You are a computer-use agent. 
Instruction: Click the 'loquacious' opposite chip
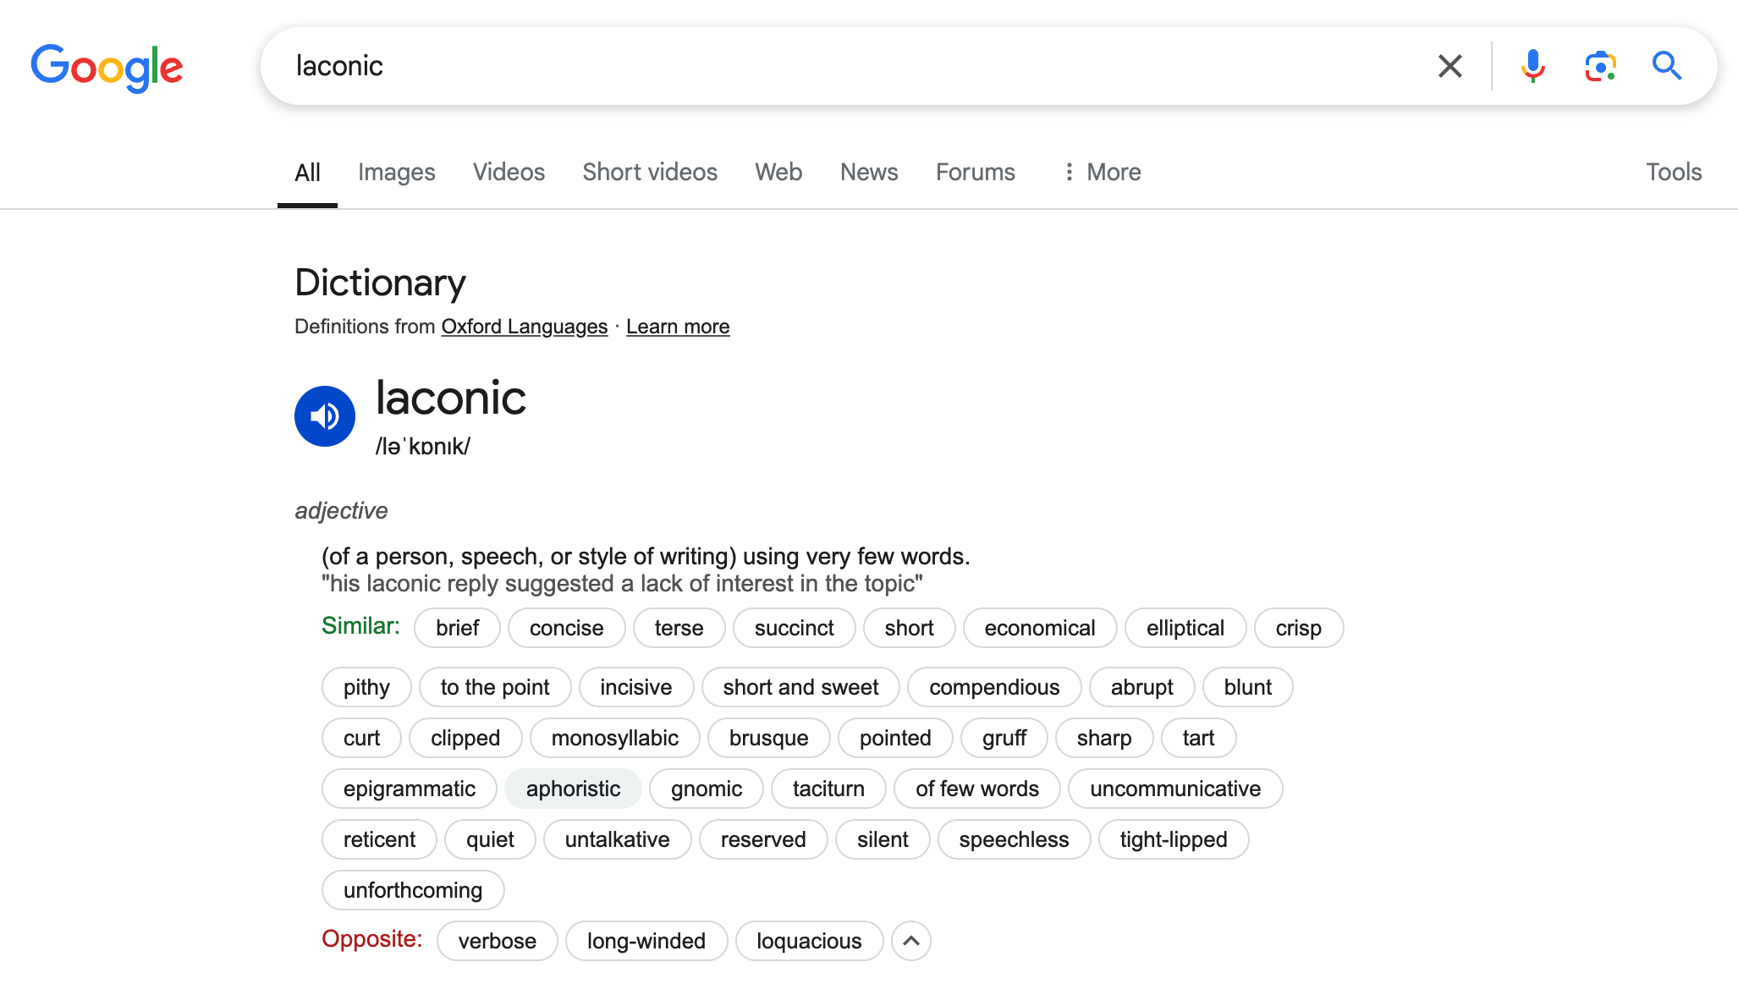809,941
